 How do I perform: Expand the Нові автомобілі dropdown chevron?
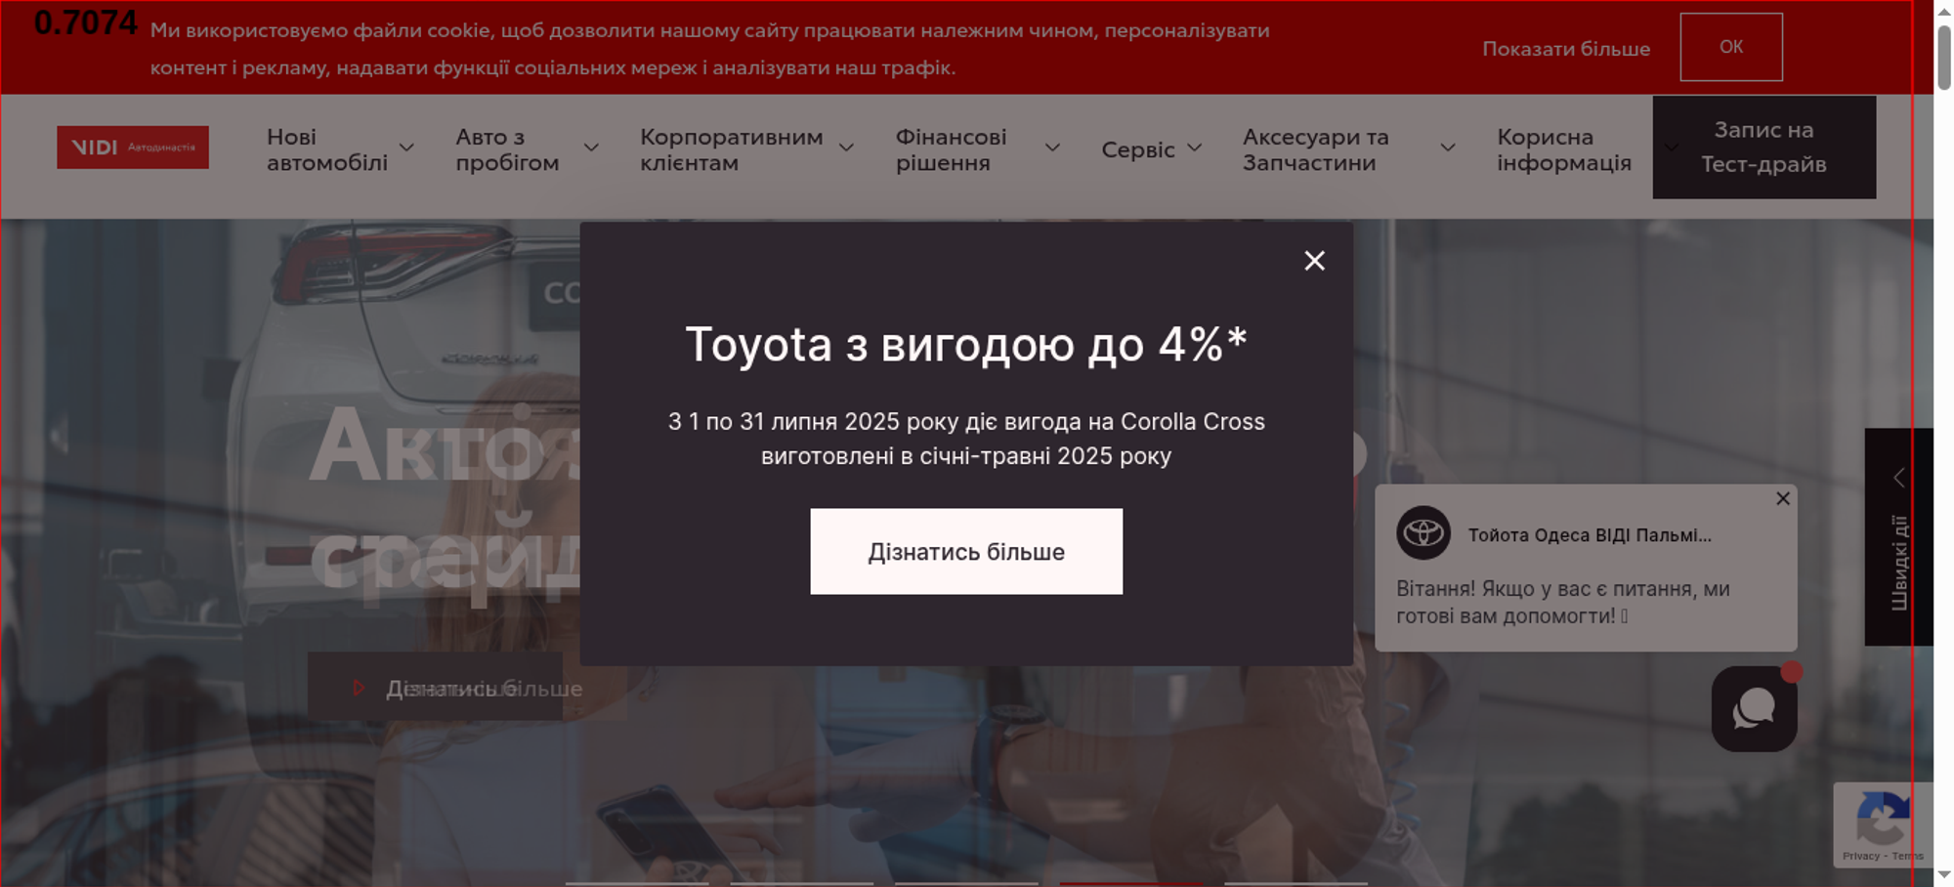click(407, 148)
